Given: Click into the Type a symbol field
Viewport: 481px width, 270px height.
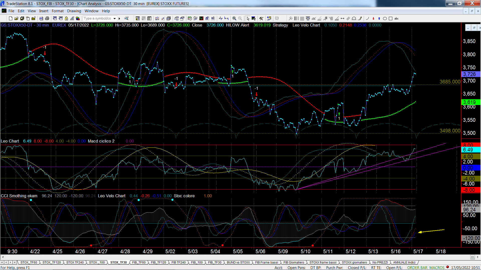Looking at the screenshot, I should [x=98, y=18].
